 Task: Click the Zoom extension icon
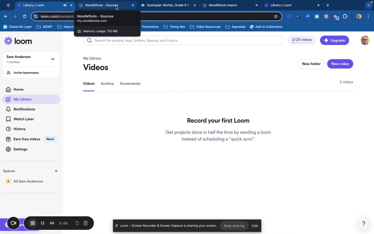pyautogui.click(x=307, y=16)
